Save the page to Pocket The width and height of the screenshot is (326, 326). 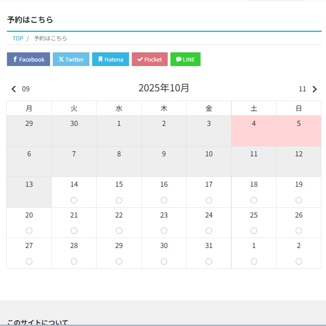point(150,59)
